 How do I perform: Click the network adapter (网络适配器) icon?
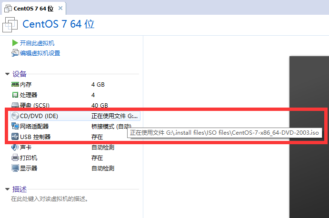point(15,126)
